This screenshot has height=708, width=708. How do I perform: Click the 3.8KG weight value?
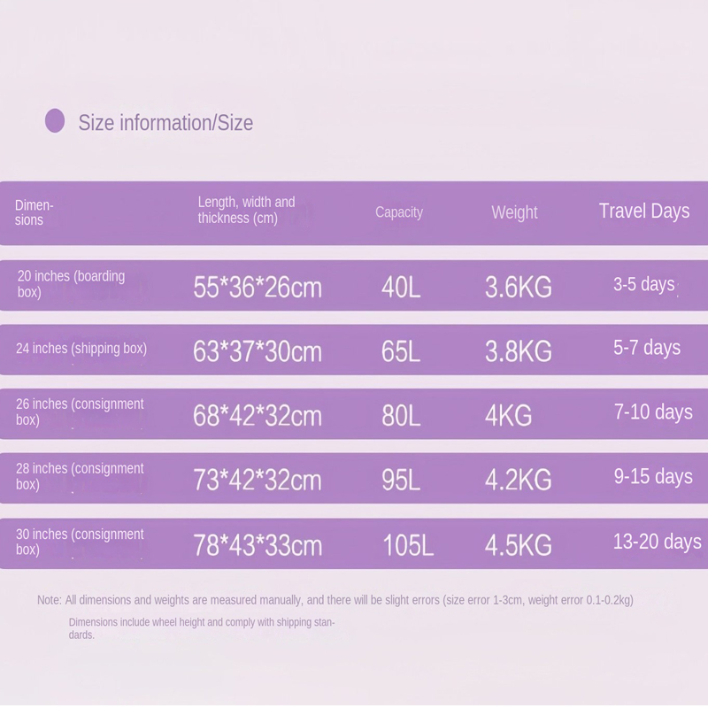pyautogui.click(x=519, y=351)
